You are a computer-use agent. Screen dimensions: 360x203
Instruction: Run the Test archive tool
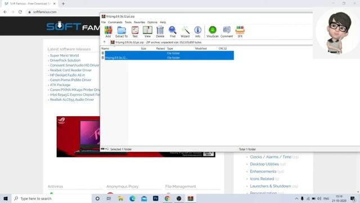click(135, 32)
